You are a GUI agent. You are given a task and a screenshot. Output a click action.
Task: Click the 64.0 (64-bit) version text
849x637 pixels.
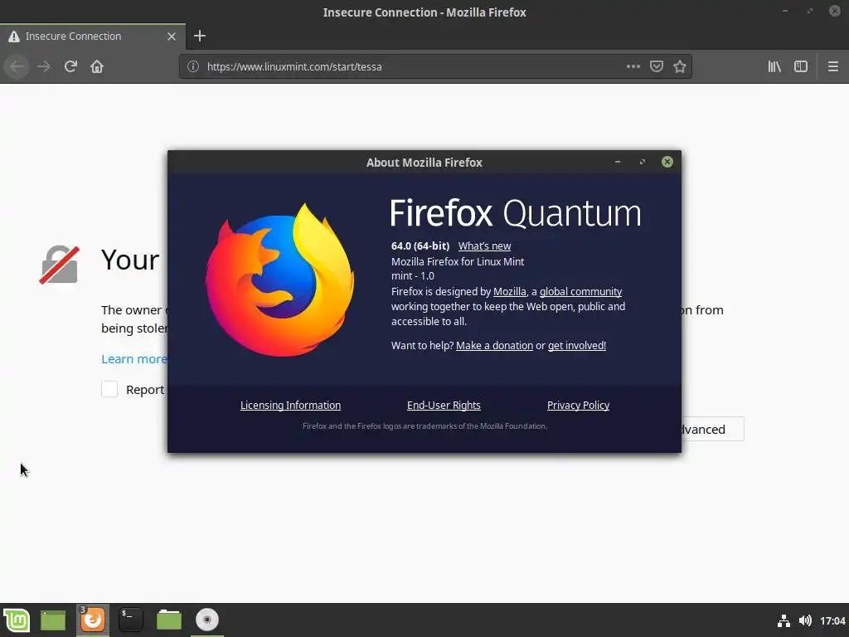tap(420, 246)
